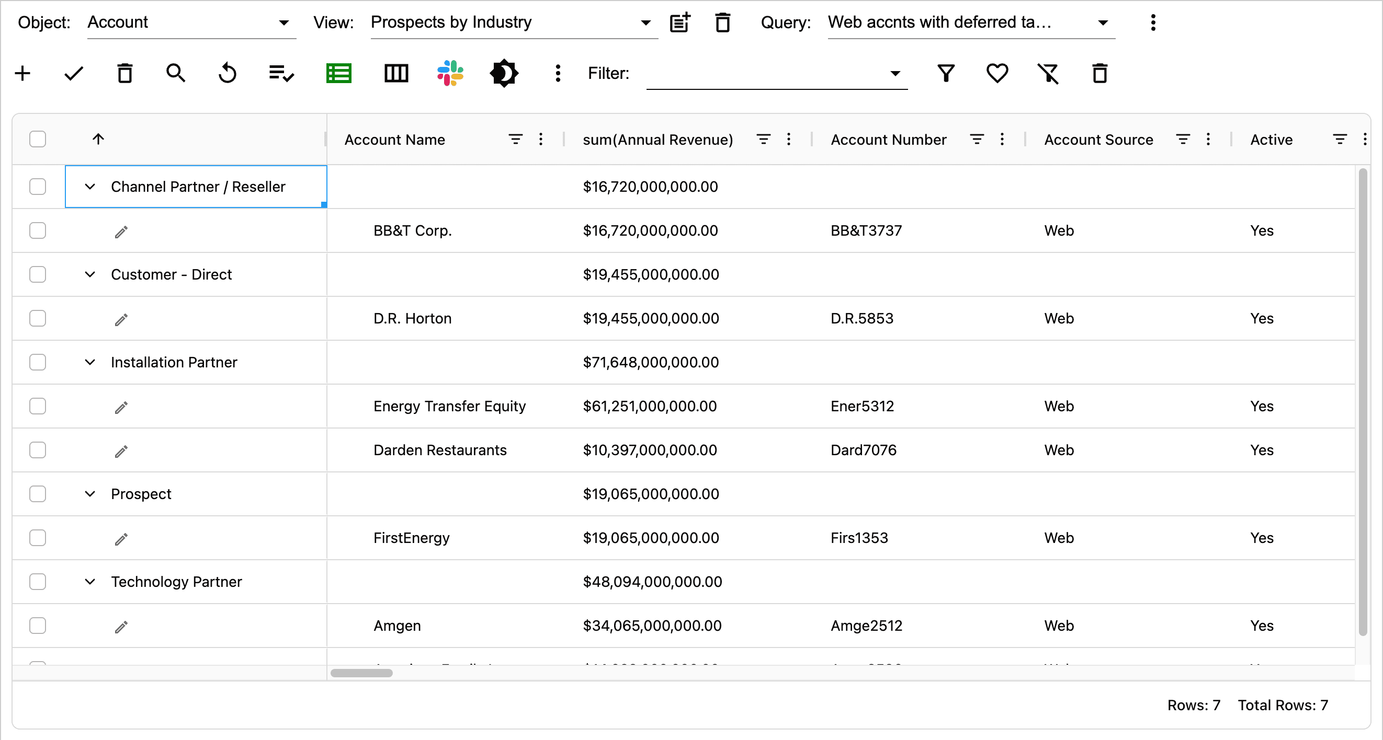1383x740 pixels.
Task: Open Account Name column options menu
Action: (541, 140)
